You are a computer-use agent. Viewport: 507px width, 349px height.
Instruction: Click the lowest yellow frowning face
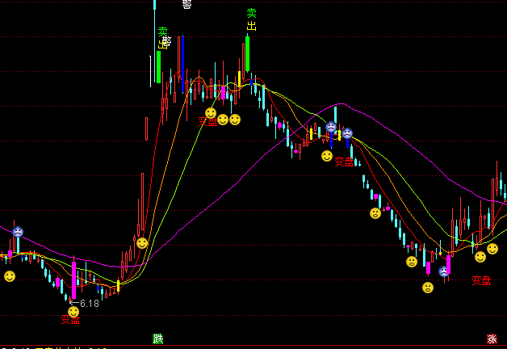click(x=428, y=288)
